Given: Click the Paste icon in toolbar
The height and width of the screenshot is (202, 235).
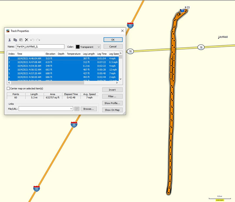Looking at the screenshot, I should tap(21, 40).
